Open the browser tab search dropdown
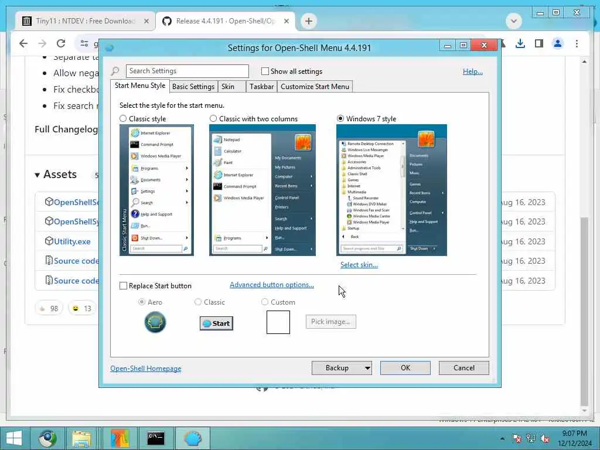The image size is (600, 450). [514, 21]
